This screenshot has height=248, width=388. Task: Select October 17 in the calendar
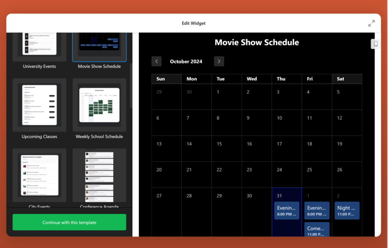click(x=287, y=149)
